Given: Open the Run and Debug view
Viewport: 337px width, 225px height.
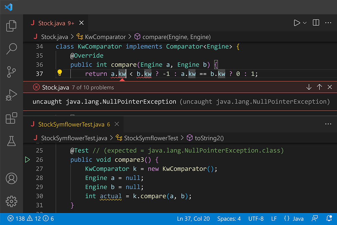Looking at the screenshot, I should pos(12,95).
